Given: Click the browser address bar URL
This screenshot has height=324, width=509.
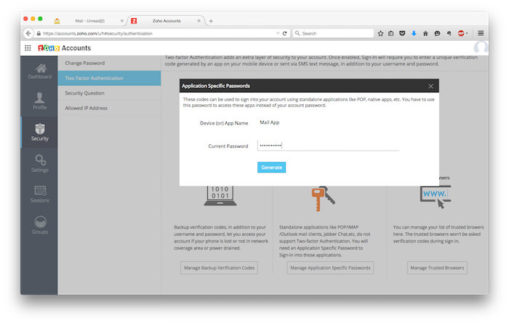Looking at the screenshot, I should pos(97,33).
